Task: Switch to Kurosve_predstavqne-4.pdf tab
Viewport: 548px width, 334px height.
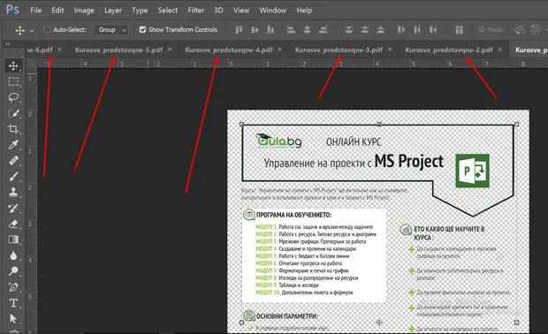Action: [x=229, y=50]
